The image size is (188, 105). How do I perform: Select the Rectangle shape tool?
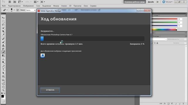pos(3,76)
